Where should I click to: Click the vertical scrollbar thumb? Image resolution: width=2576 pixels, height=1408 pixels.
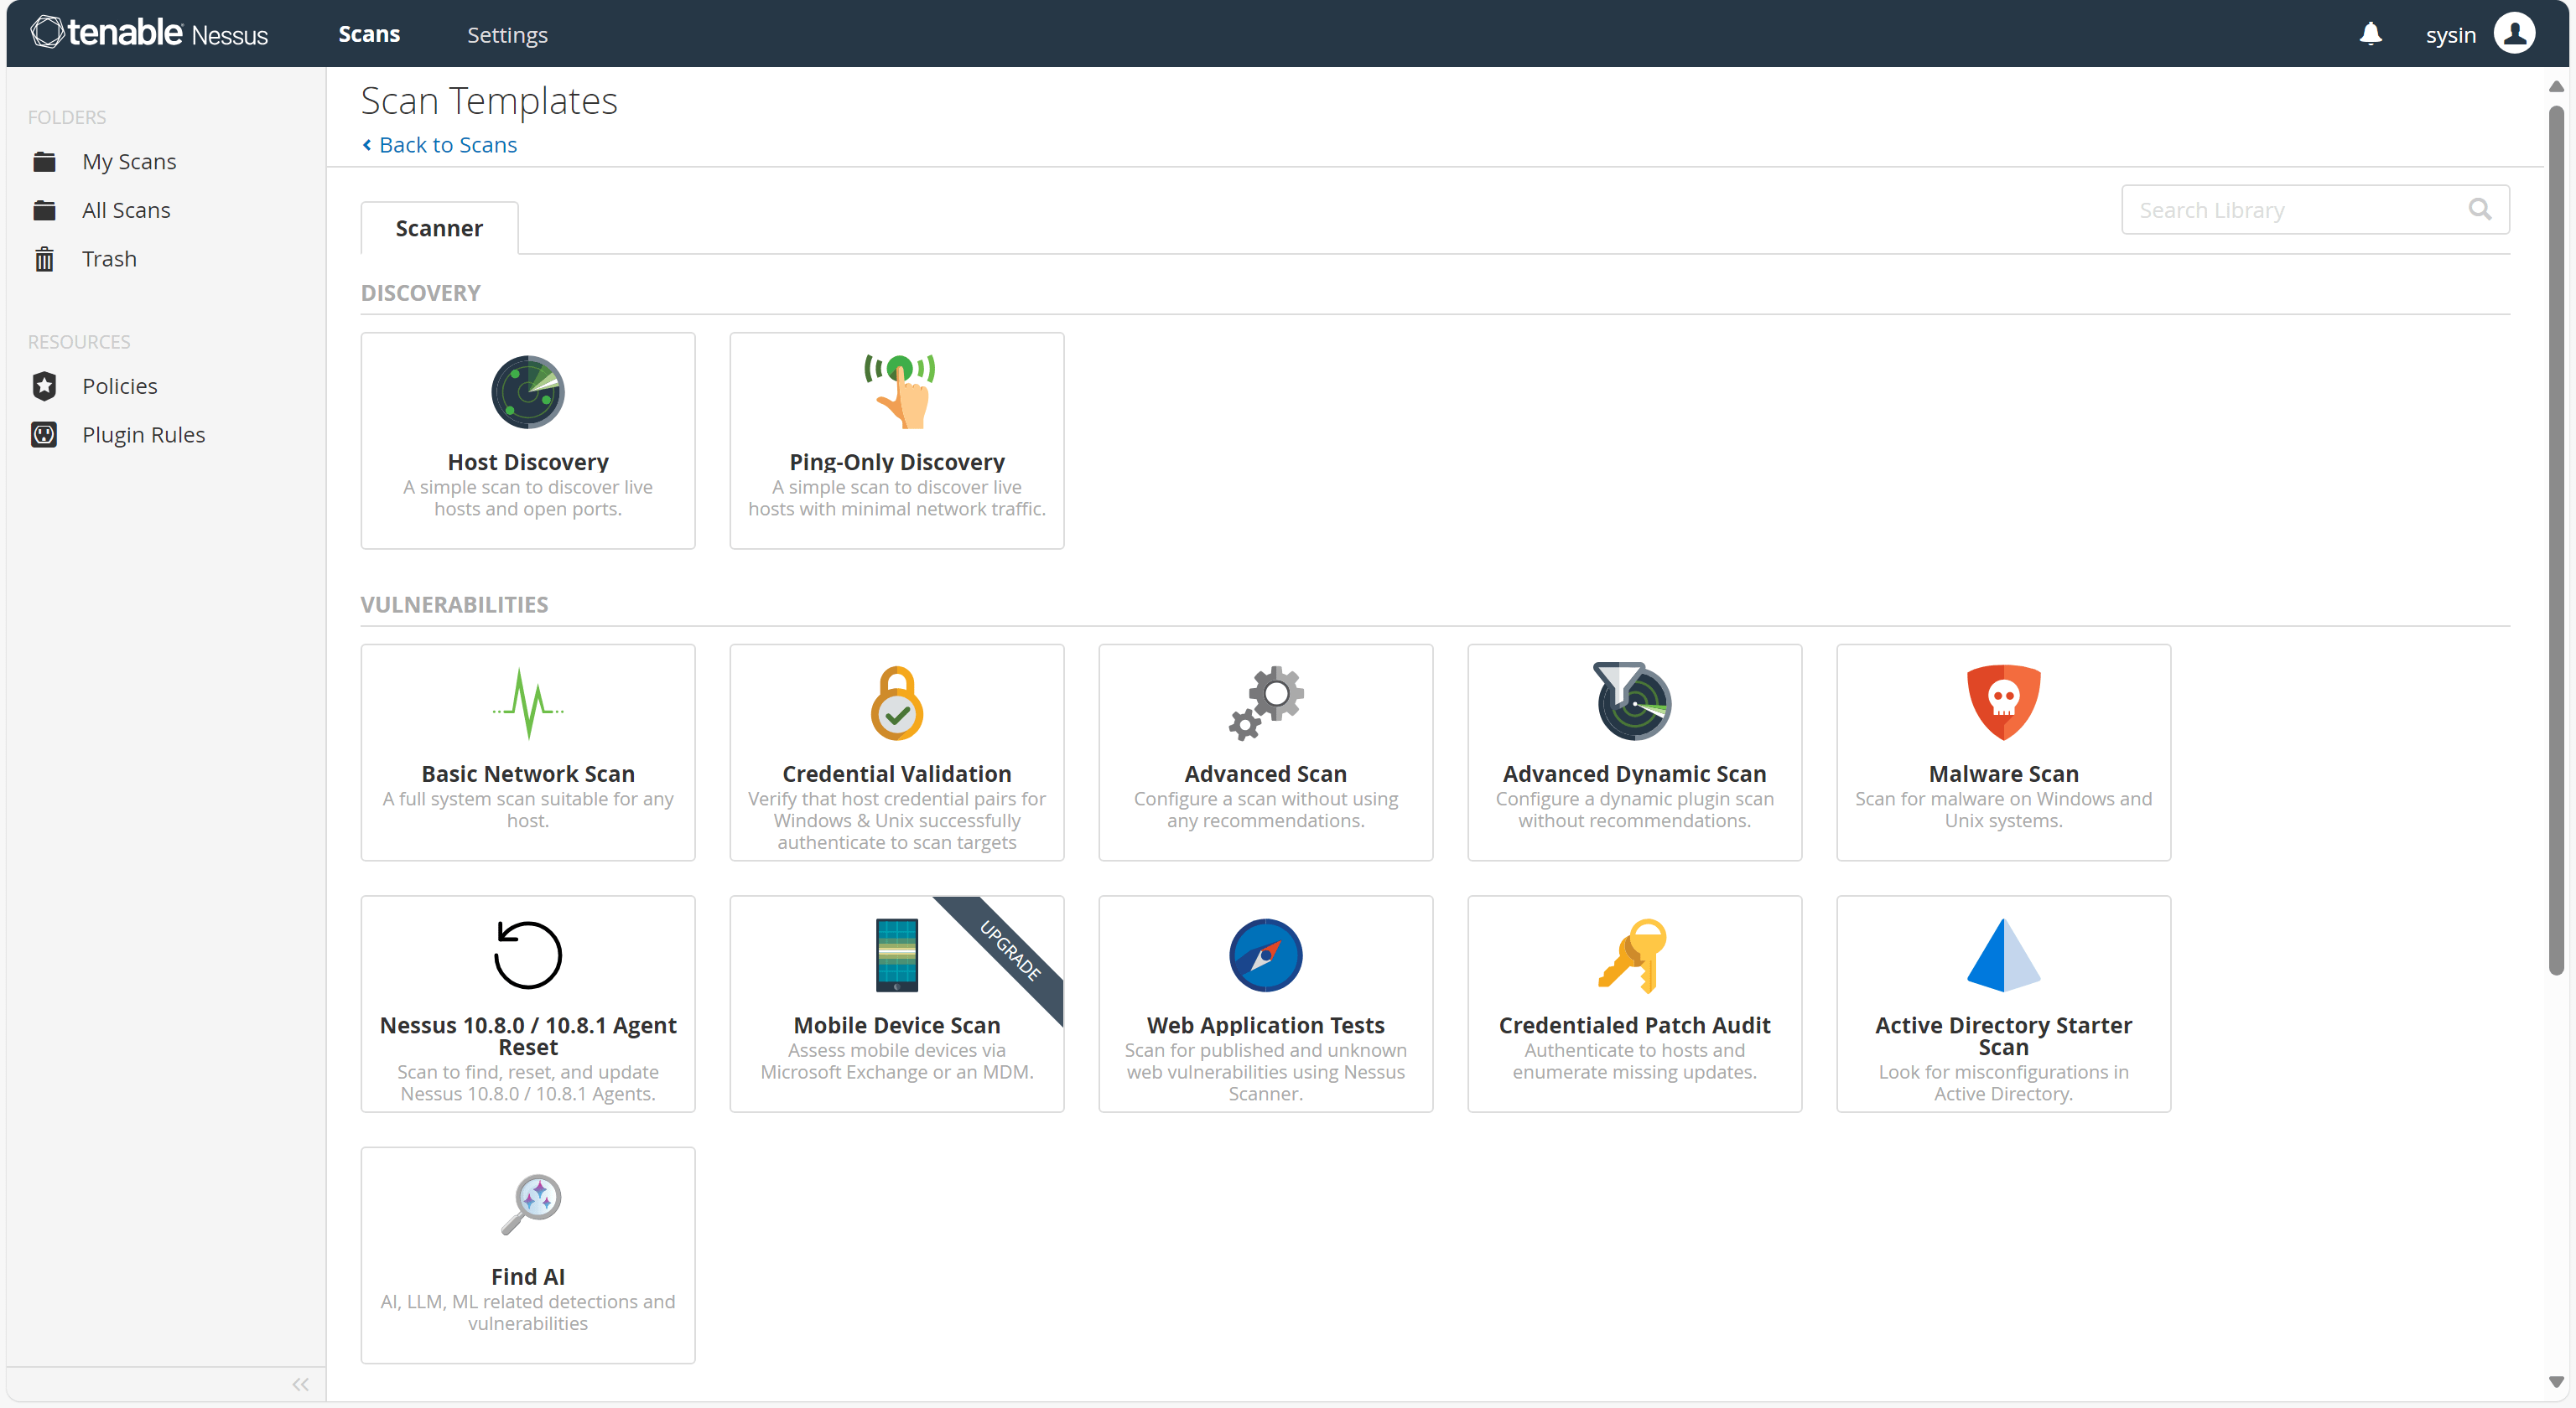coord(2555,540)
